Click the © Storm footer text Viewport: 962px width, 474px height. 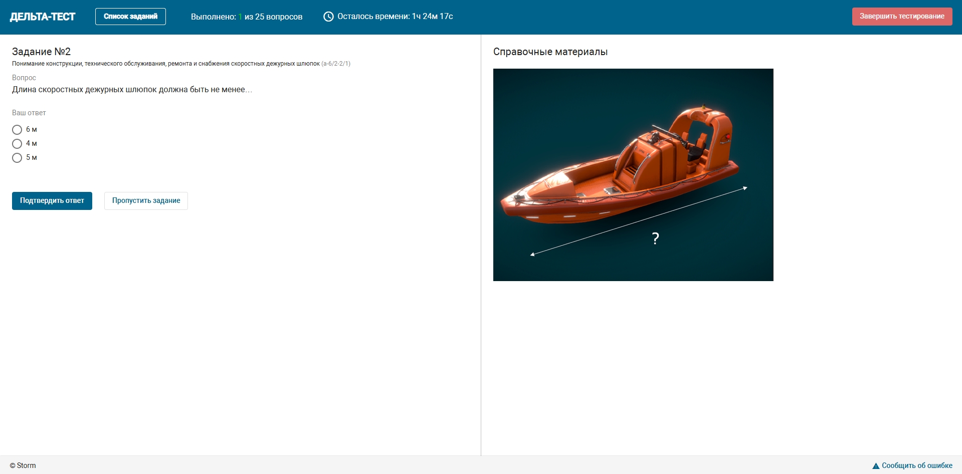(23, 465)
